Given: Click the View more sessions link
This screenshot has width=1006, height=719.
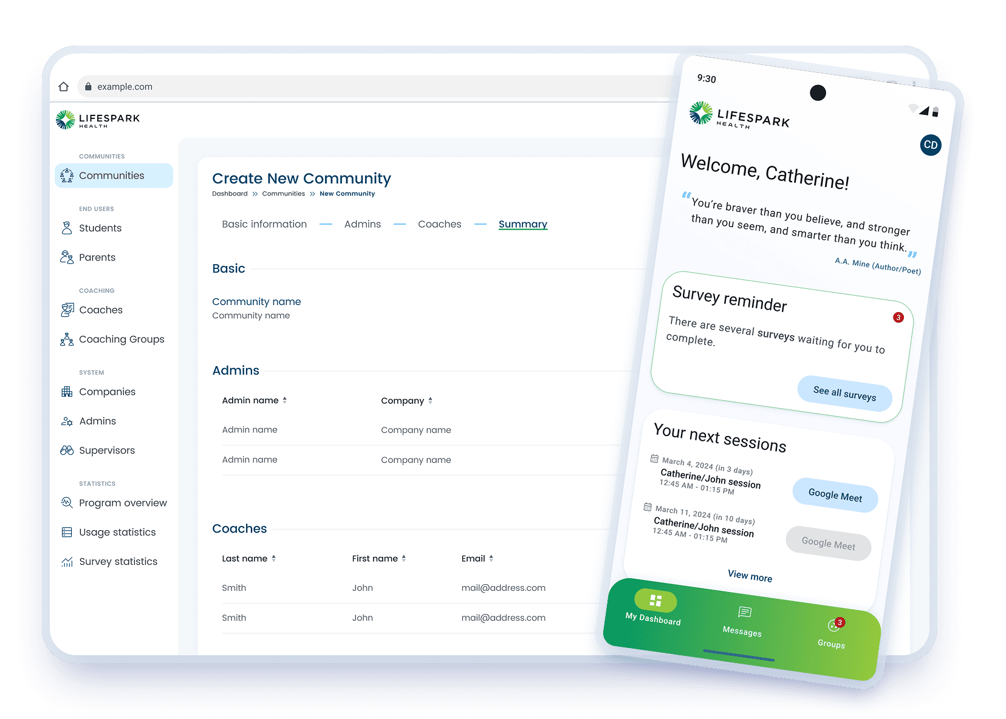Looking at the screenshot, I should pos(750,576).
